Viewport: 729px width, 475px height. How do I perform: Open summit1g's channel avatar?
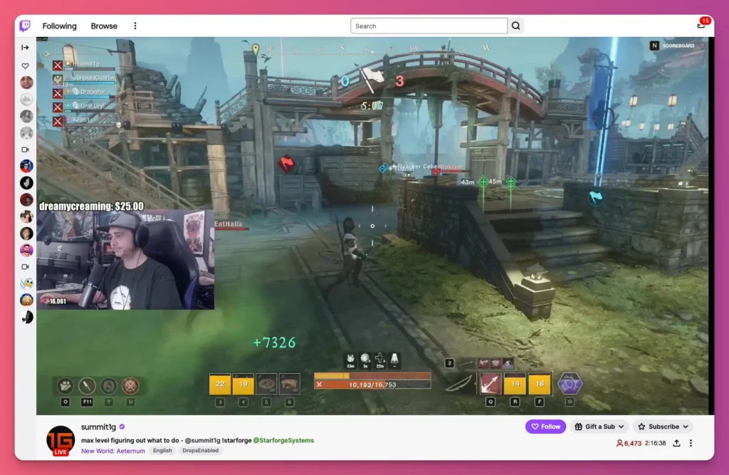tap(61, 440)
